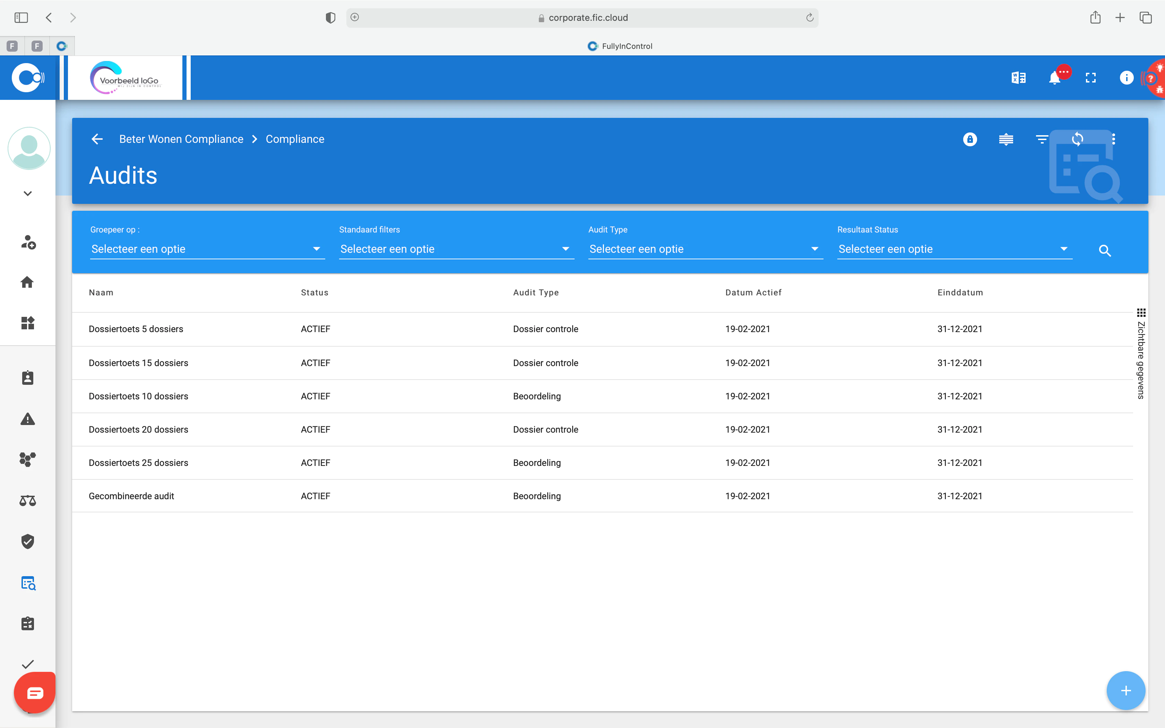Open the balance scales sidebar icon
This screenshot has height=728, width=1165.
point(27,501)
